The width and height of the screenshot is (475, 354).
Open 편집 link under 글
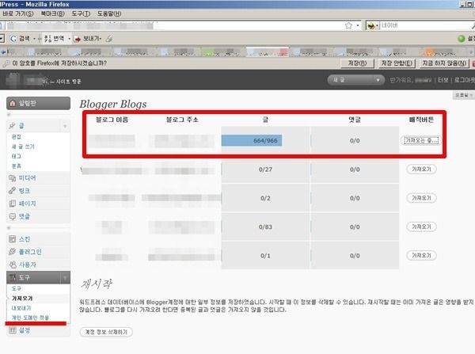coord(17,137)
